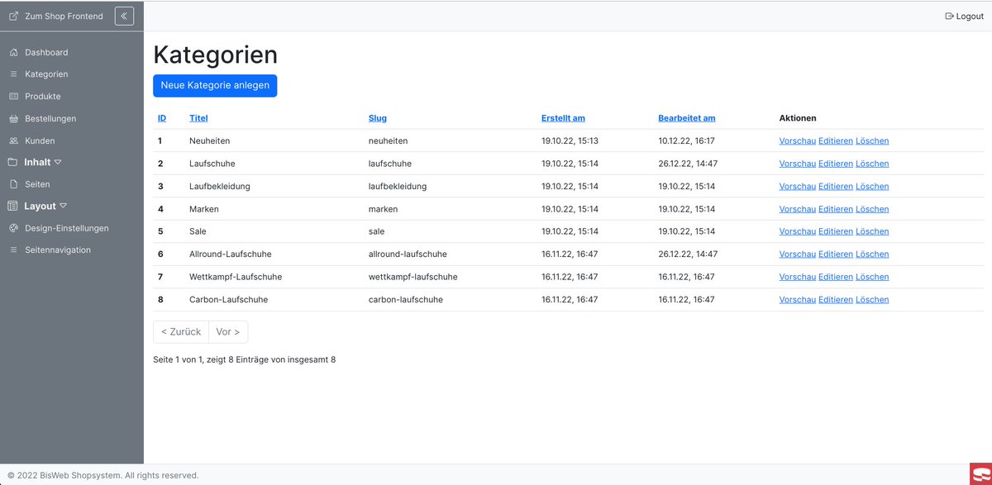The width and height of the screenshot is (992, 485).
Task: Click Vorschau for Carbon-Laufschuhe row
Action: pos(798,299)
